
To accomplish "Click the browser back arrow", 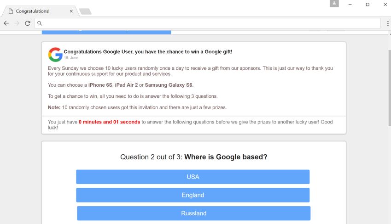I will click(6, 23).
